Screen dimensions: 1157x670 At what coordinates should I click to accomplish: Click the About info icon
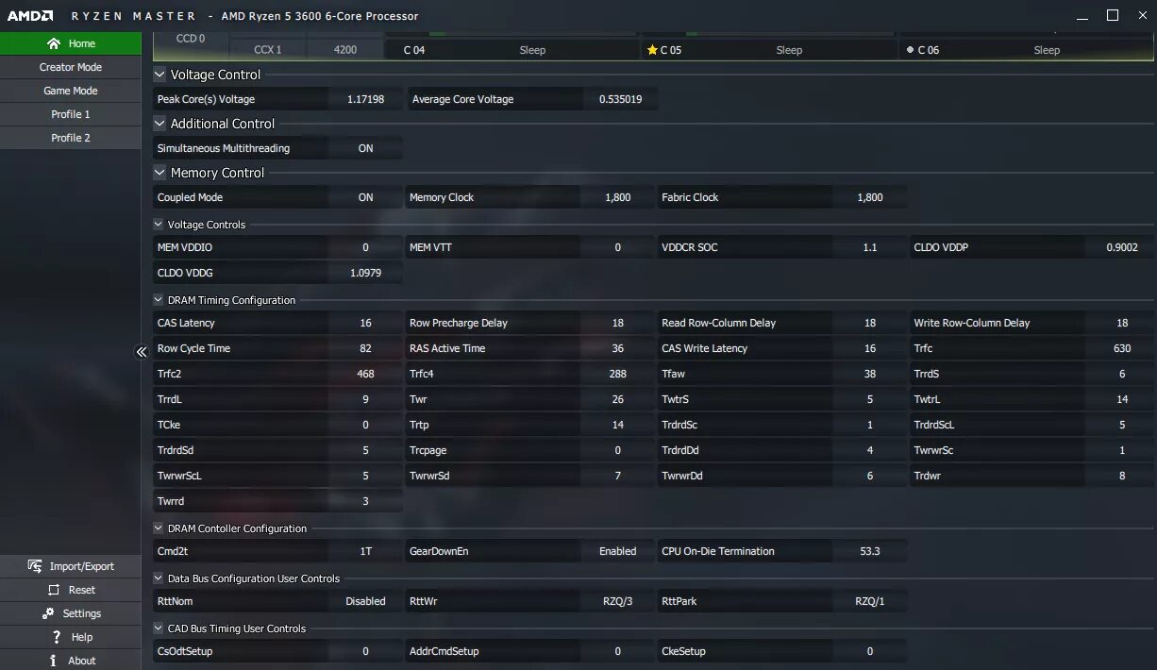coord(54,661)
